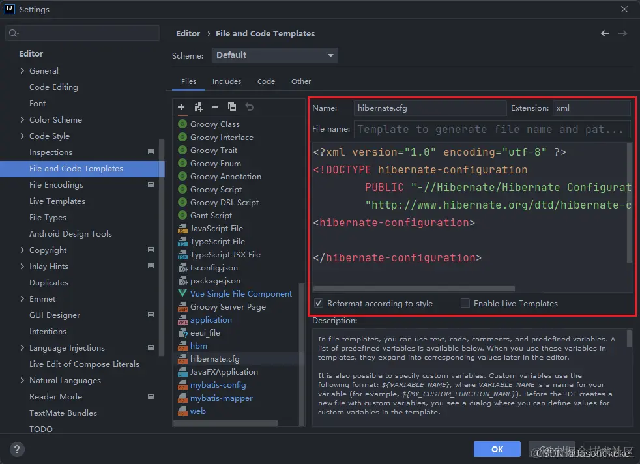Viewport: 640px width, 464px height.
Task: Click the OK button
Action: click(x=497, y=449)
